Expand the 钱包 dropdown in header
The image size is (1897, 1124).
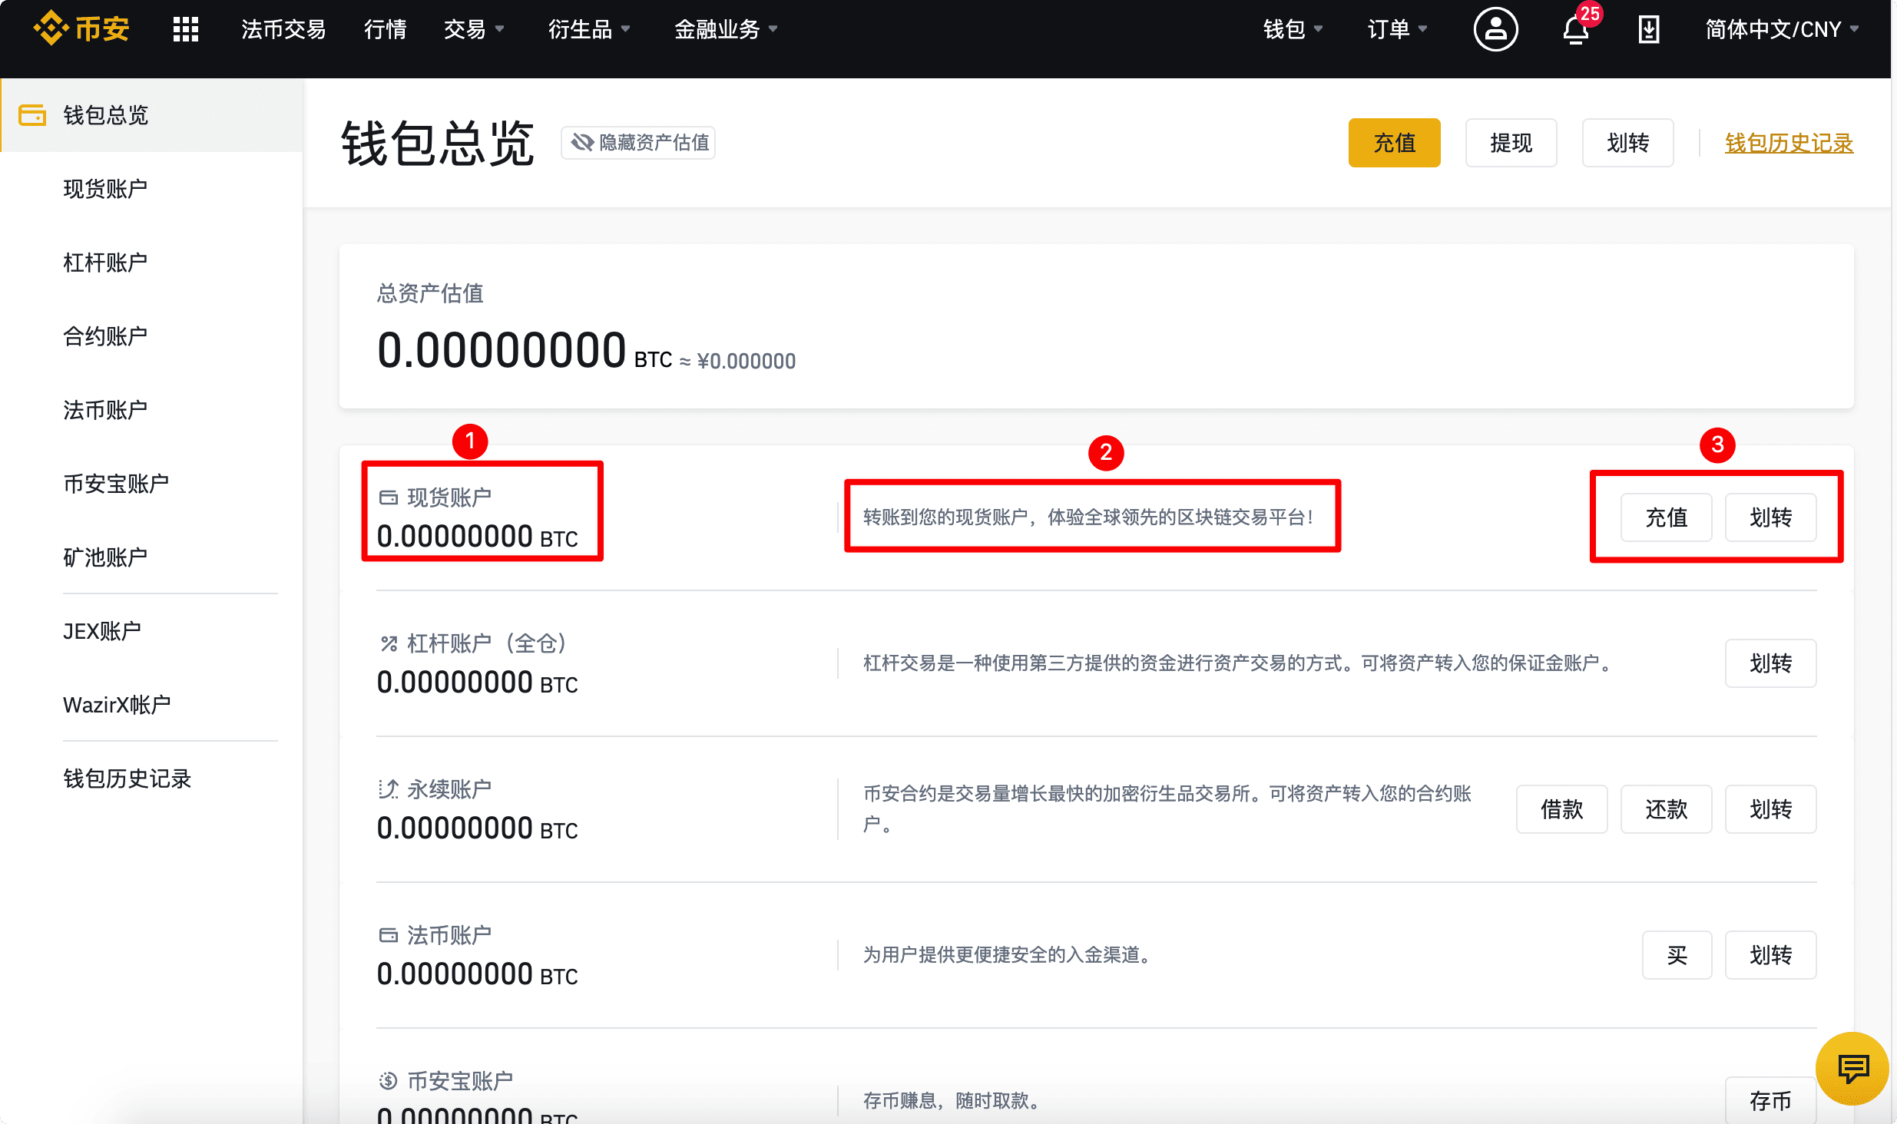coord(1293,29)
